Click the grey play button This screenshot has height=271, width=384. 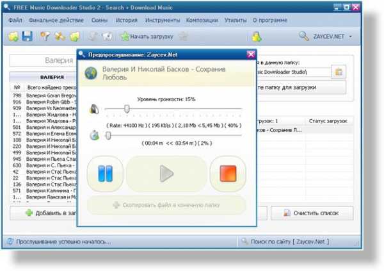(166, 174)
